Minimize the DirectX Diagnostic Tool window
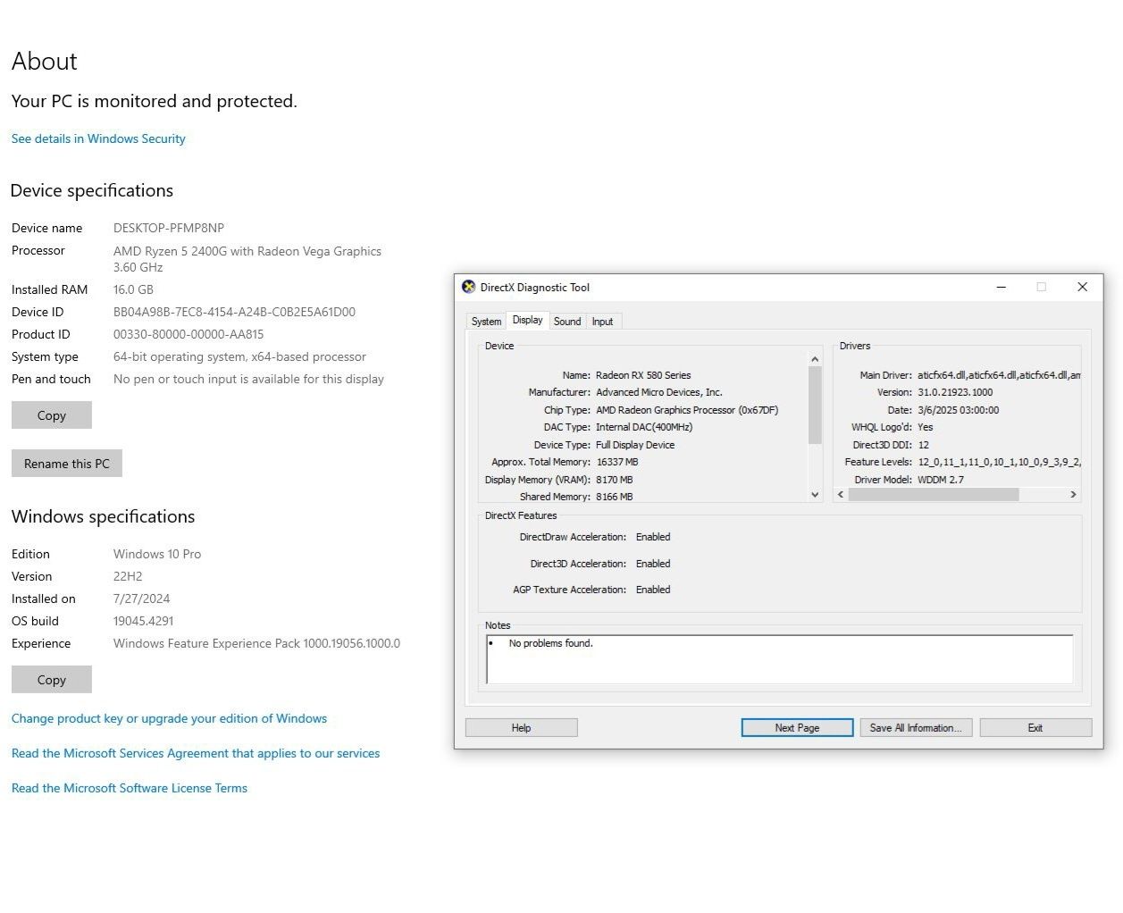 pyautogui.click(x=1001, y=287)
